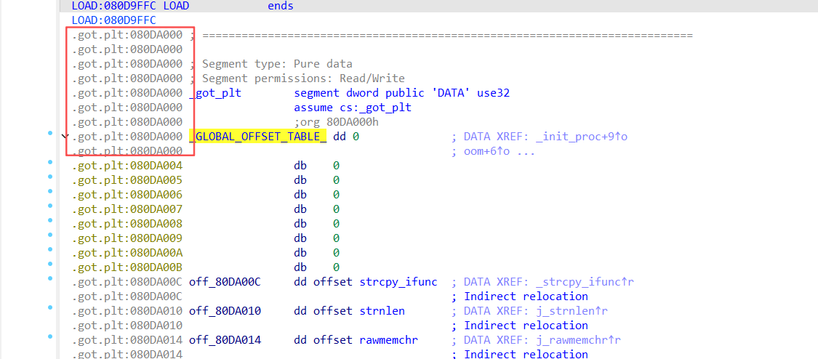This screenshot has width=818, height=359.
Task: Click the blue dot beside 080DA00B
Action: 49,265
